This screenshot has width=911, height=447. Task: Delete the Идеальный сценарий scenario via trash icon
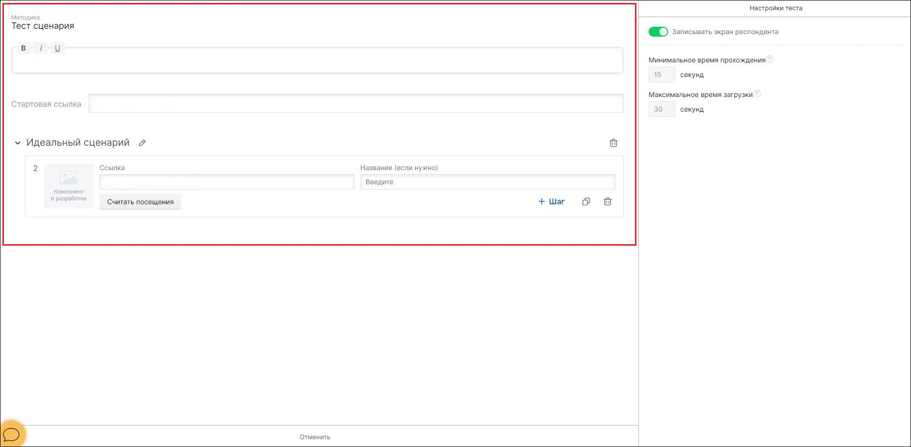pyautogui.click(x=614, y=143)
